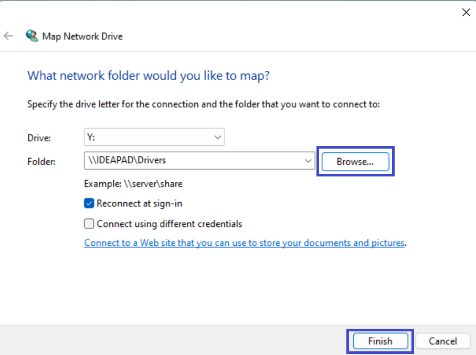Image resolution: width=476 pixels, height=355 pixels.
Task: Click the back arrow icon
Action: (8, 36)
